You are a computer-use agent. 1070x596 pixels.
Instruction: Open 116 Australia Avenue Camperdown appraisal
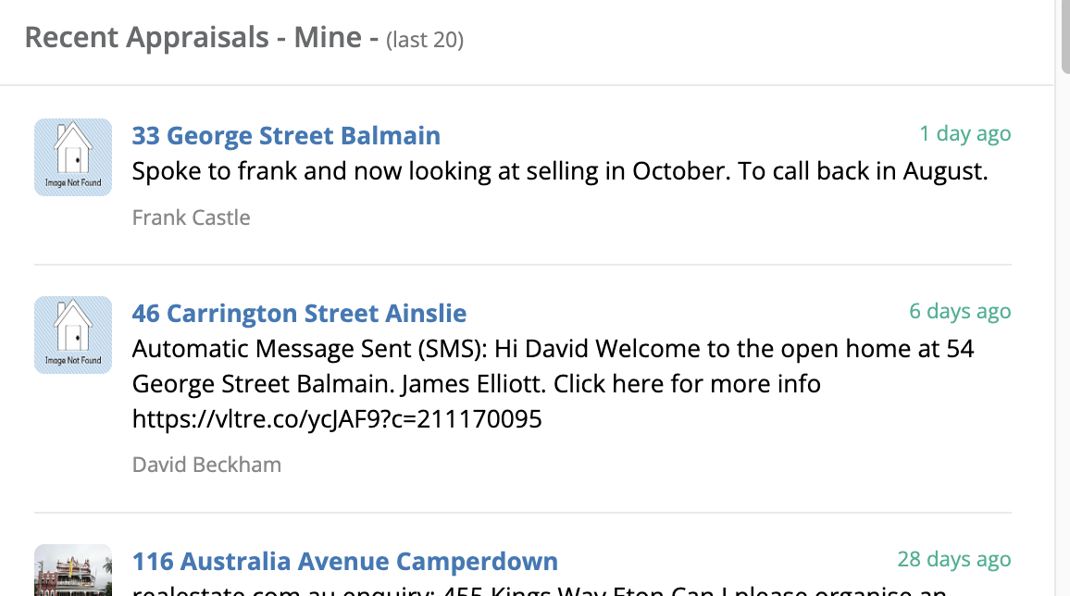click(344, 561)
